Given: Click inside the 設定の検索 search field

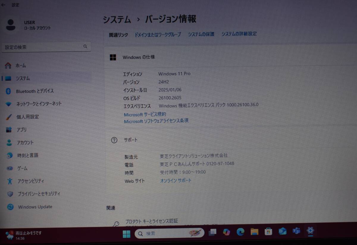Looking at the screenshot, I should click(46, 47).
